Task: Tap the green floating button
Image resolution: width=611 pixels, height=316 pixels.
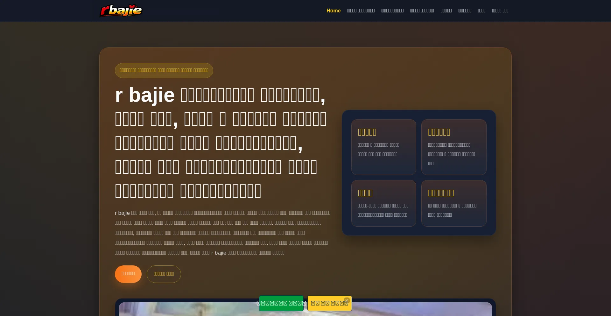Action: point(281,303)
